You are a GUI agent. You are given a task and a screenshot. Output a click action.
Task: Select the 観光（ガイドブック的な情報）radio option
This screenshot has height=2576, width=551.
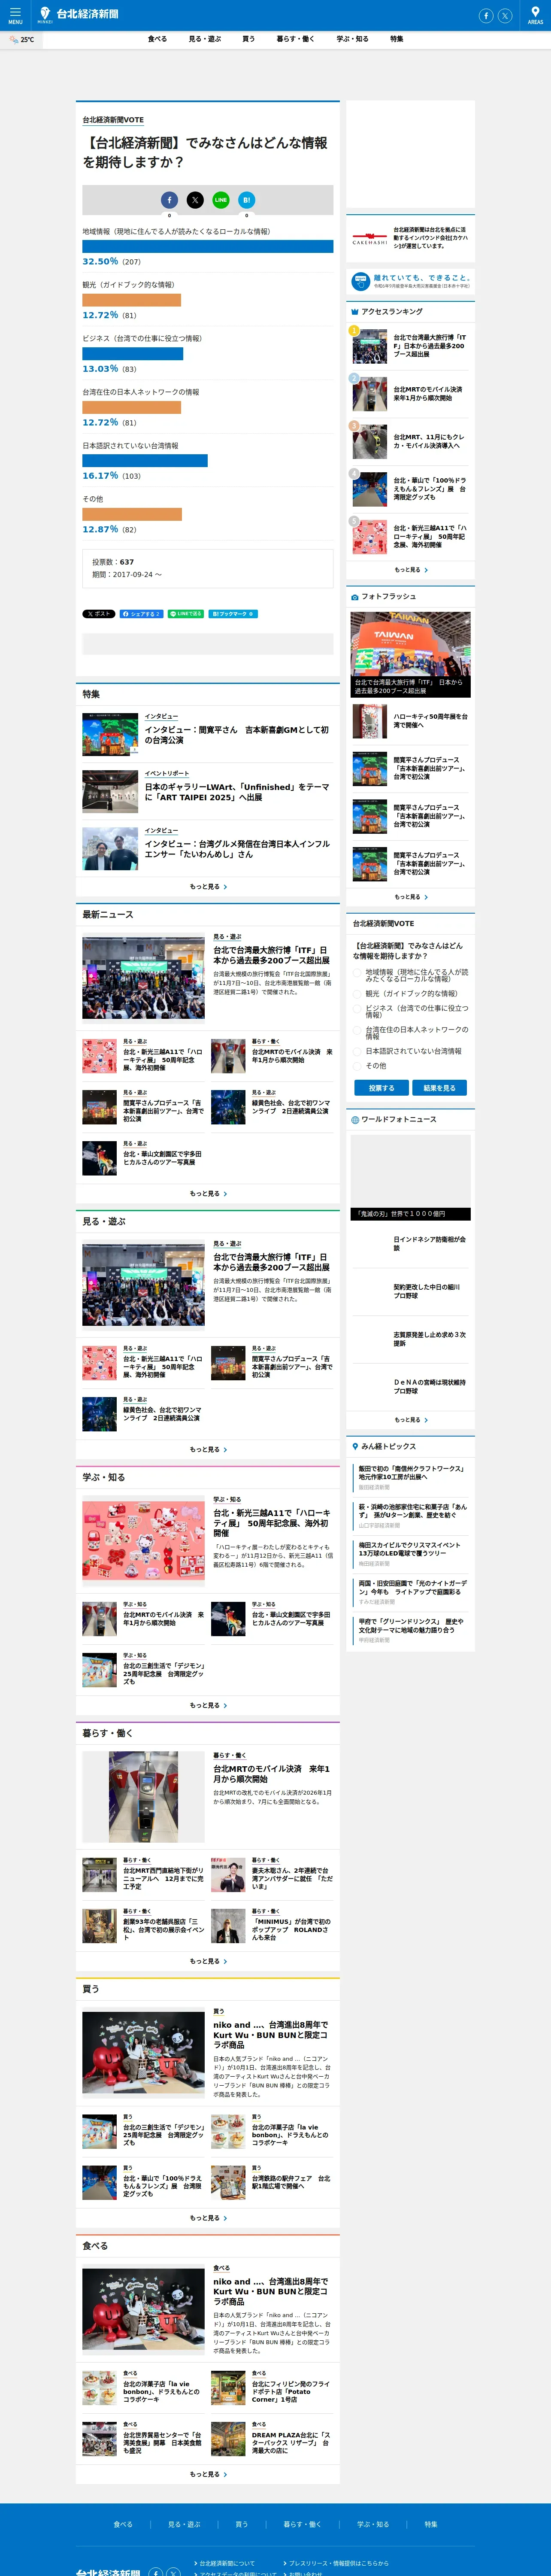[x=357, y=994]
